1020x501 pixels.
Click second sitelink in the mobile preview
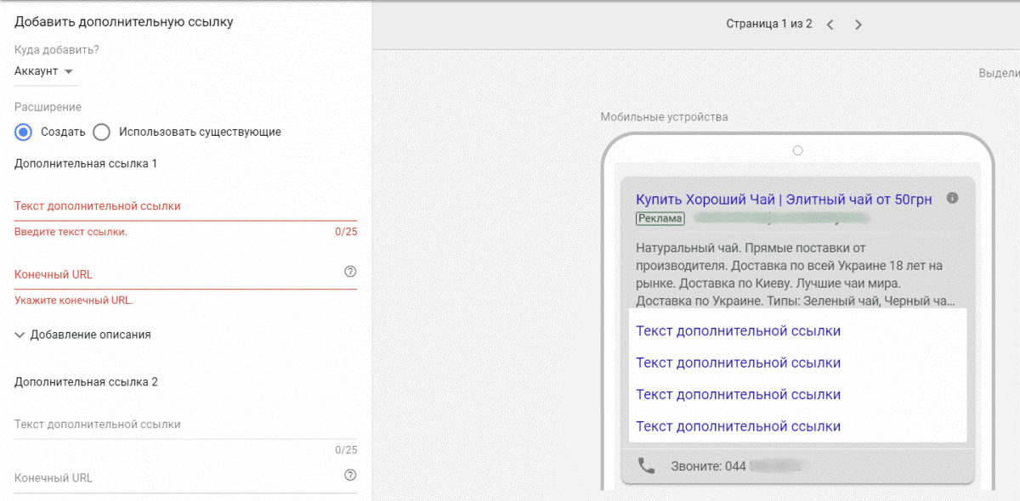tap(738, 363)
